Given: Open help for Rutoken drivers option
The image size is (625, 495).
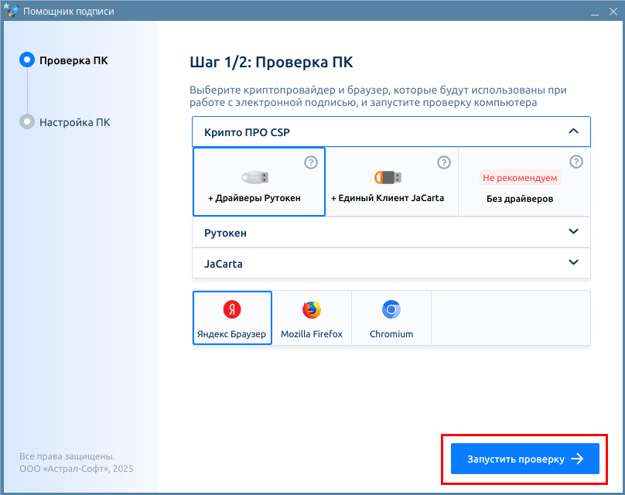Looking at the screenshot, I should point(311,162).
